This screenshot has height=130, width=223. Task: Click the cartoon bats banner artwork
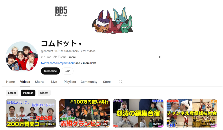click(113, 20)
